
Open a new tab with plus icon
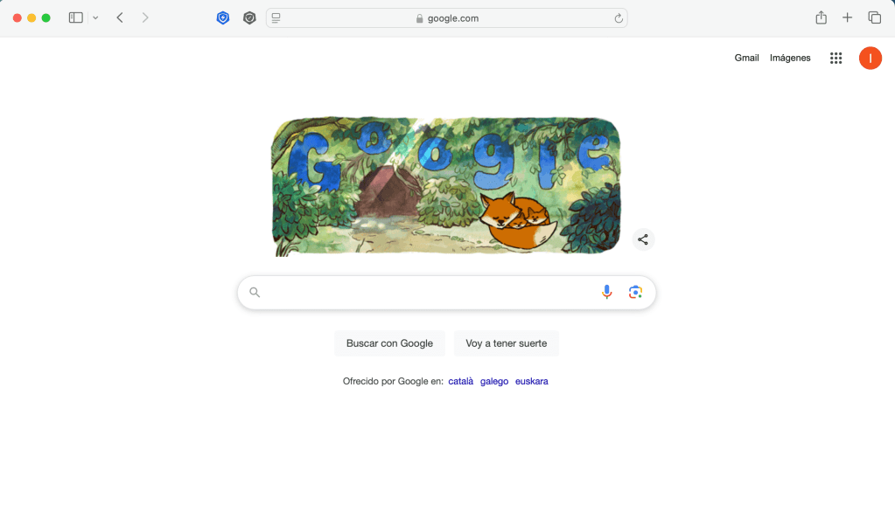(x=847, y=17)
